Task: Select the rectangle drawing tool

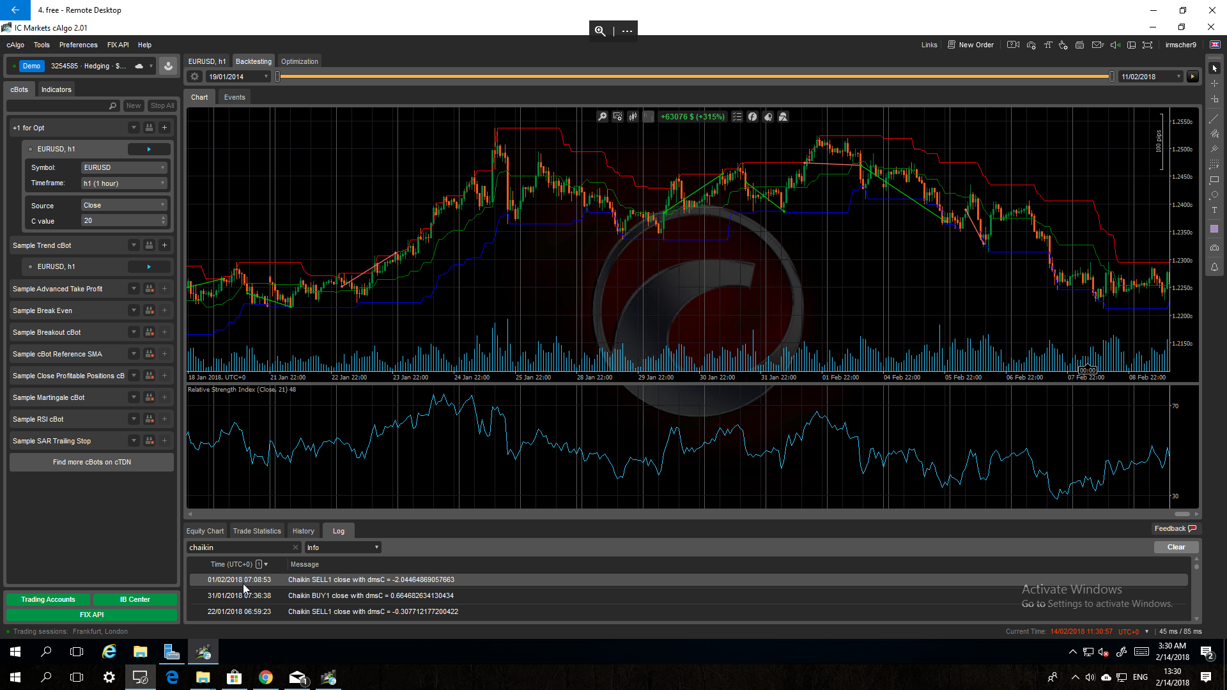Action: click(1214, 180)
